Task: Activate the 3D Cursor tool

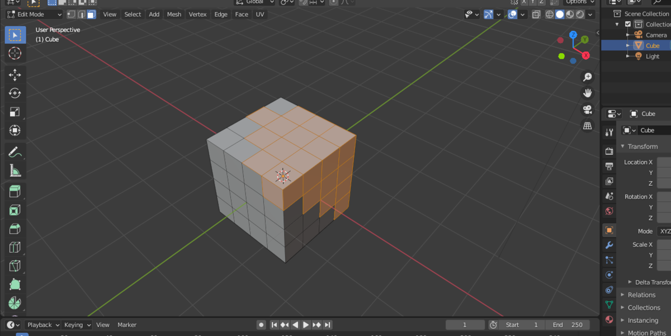Action: (15, 54)
